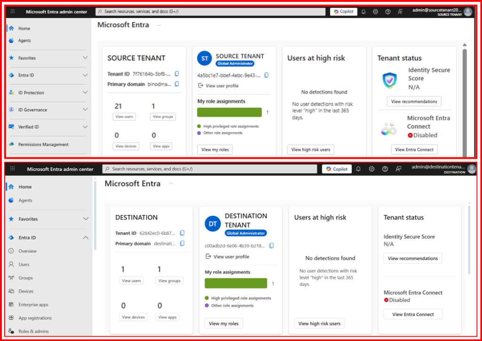
Task: Copy the DESTINATION Primary domain value
Action: point(182,244)
